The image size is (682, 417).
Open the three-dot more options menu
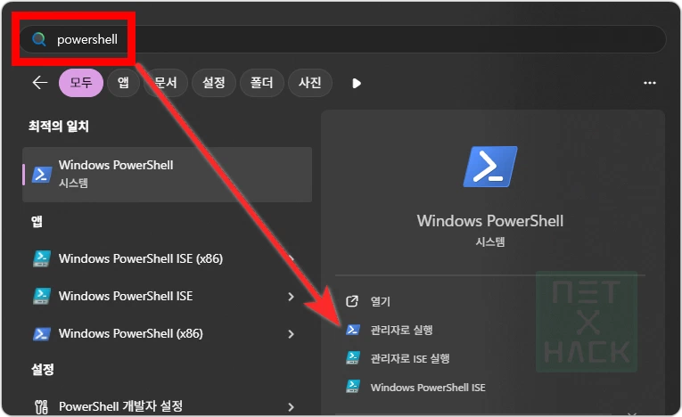[649, 83]
